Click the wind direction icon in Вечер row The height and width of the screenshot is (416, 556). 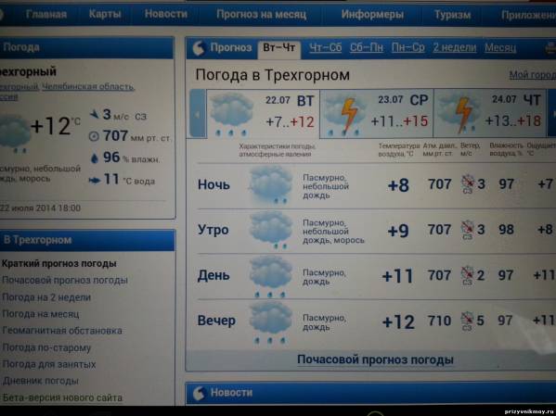point(467,321)
